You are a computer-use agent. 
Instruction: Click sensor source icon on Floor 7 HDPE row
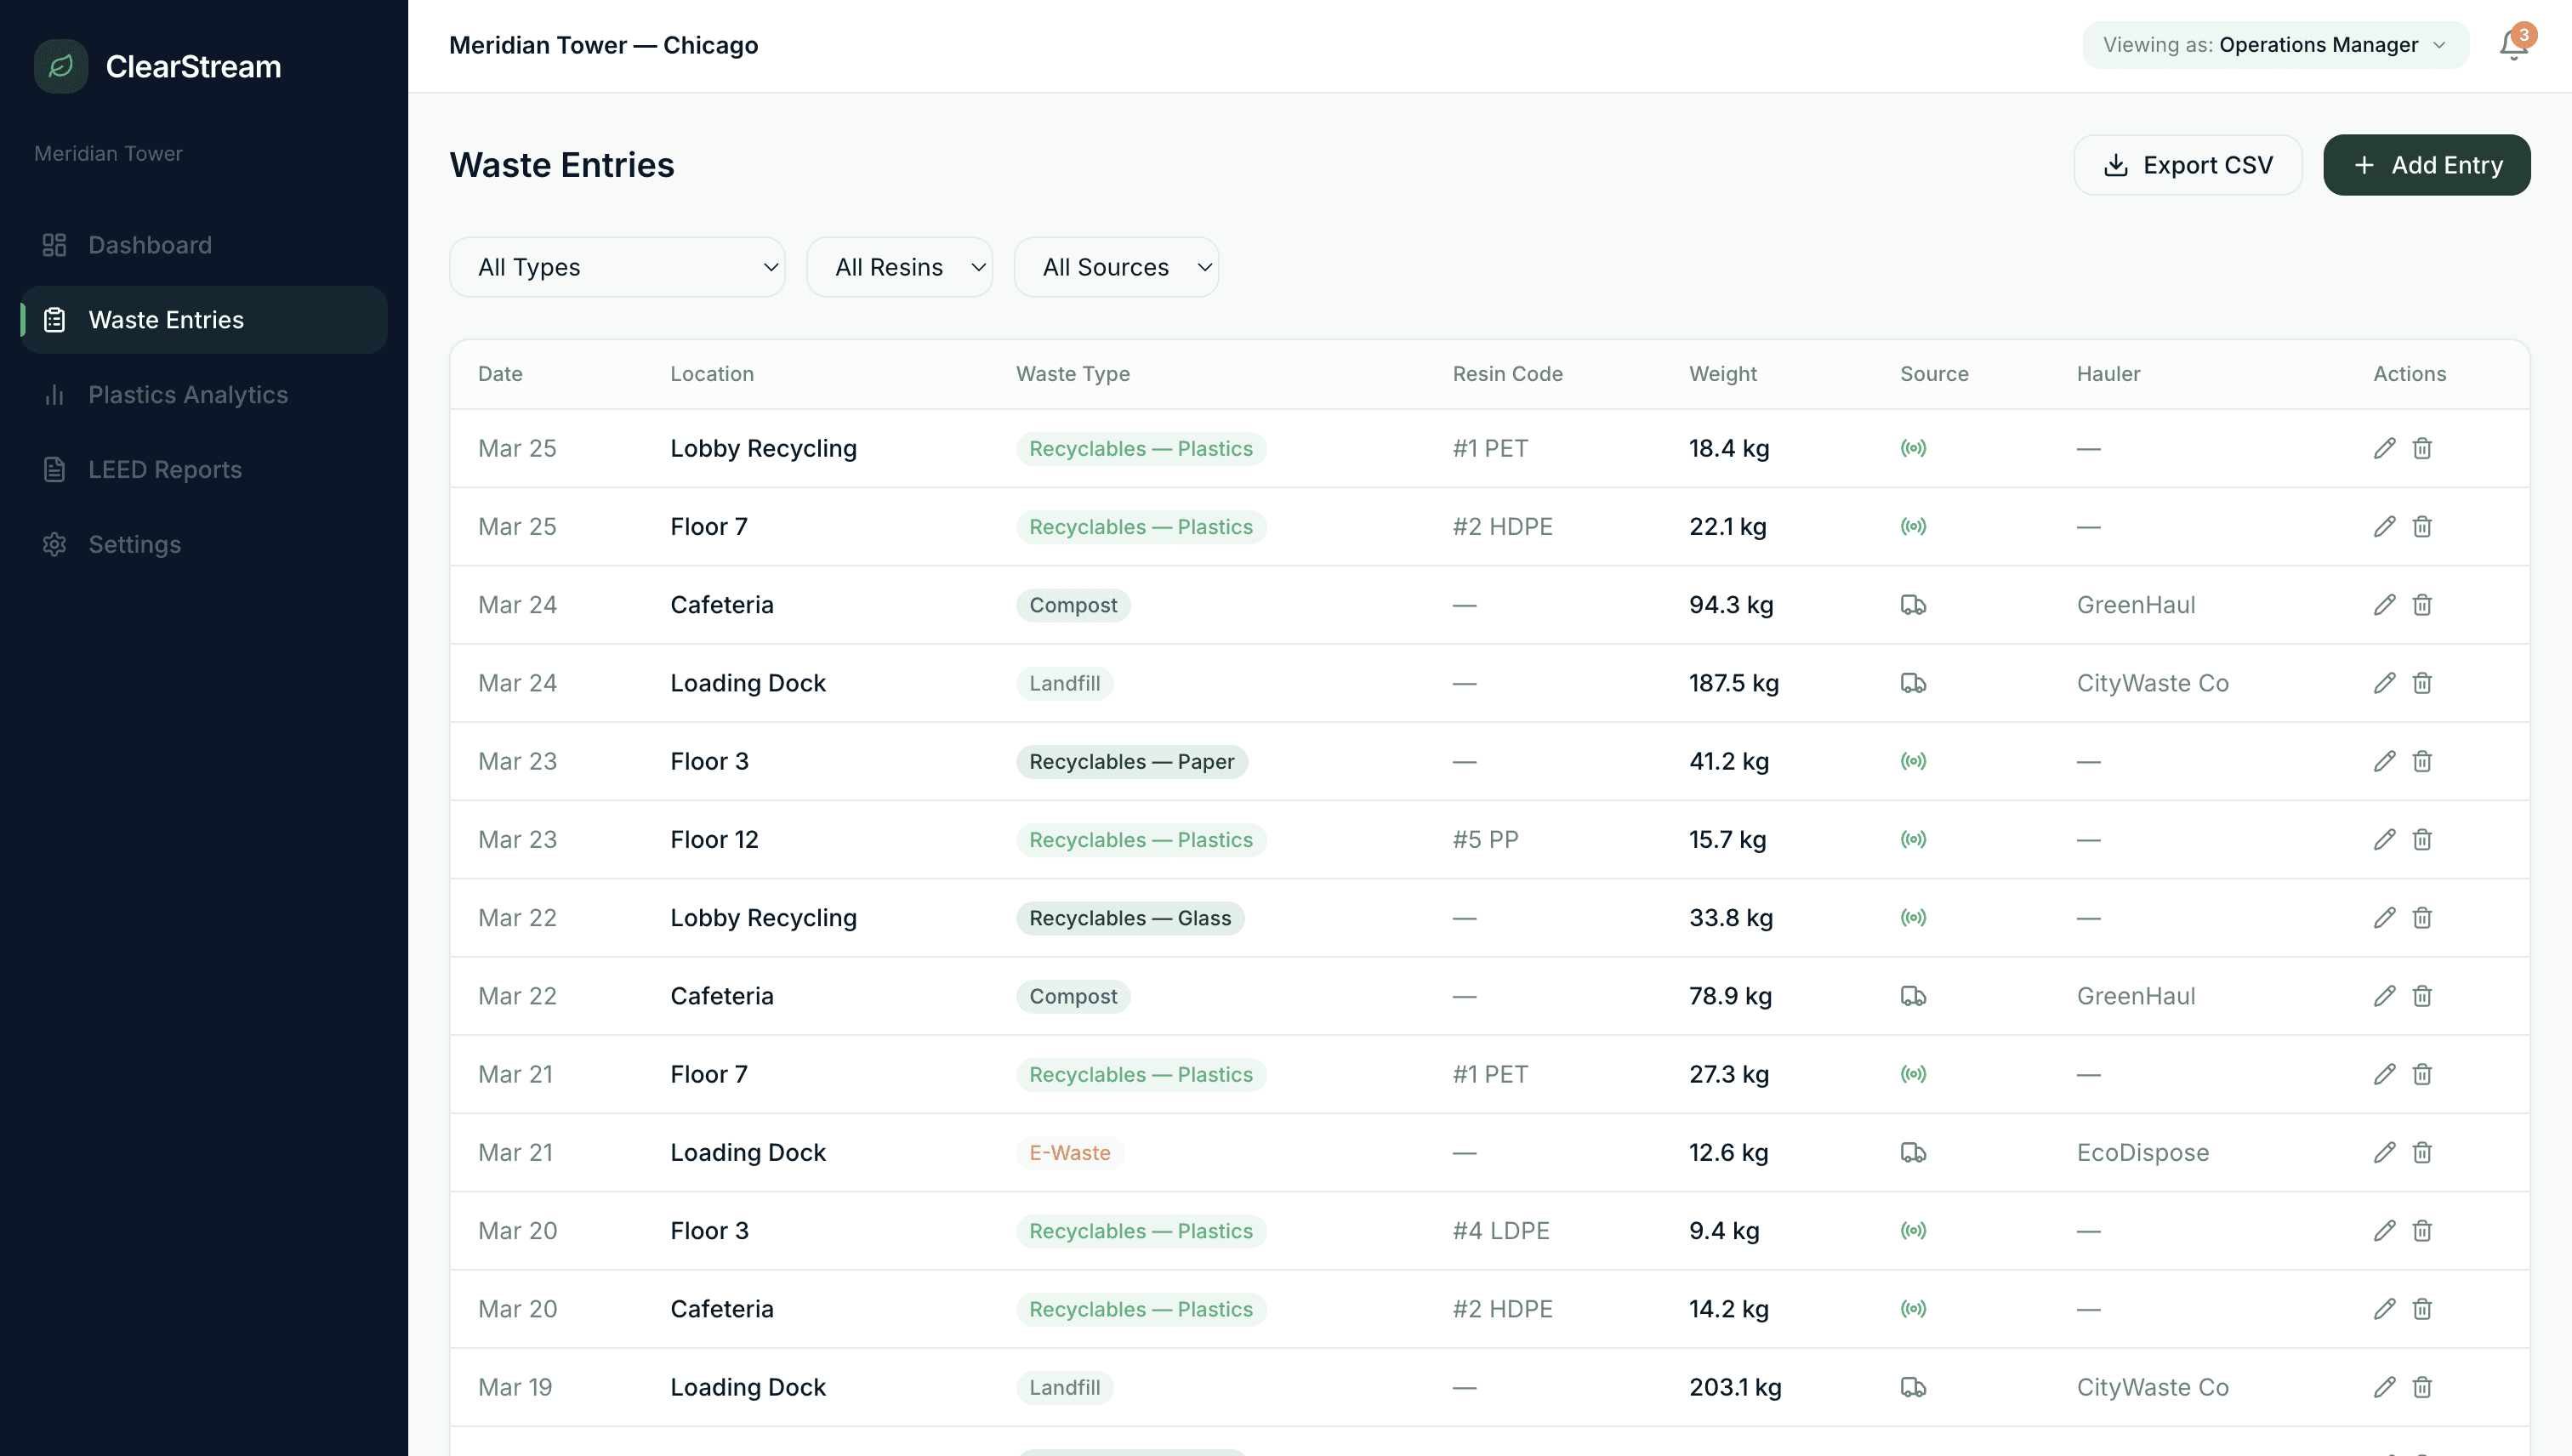click(x=1913, y=527)
